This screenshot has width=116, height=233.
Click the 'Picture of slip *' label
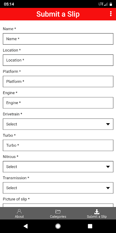(x=16, y=199)
